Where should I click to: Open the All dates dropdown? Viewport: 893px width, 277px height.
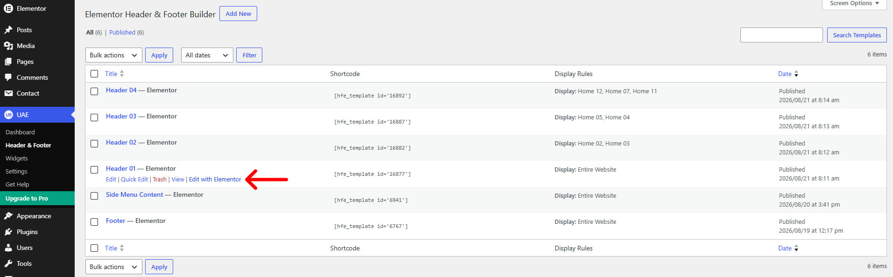(207, 55)
